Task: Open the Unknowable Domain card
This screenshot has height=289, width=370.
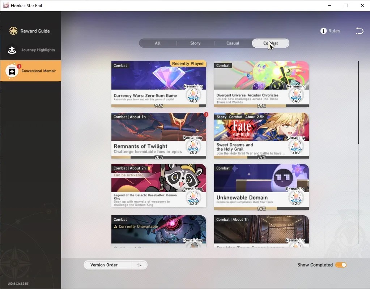Action: click(x=261, y=187)
